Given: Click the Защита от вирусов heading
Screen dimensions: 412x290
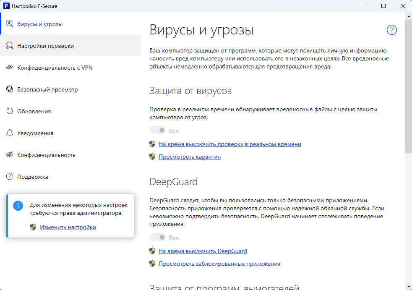Looking at the screenshot, I should click(190, 91).
